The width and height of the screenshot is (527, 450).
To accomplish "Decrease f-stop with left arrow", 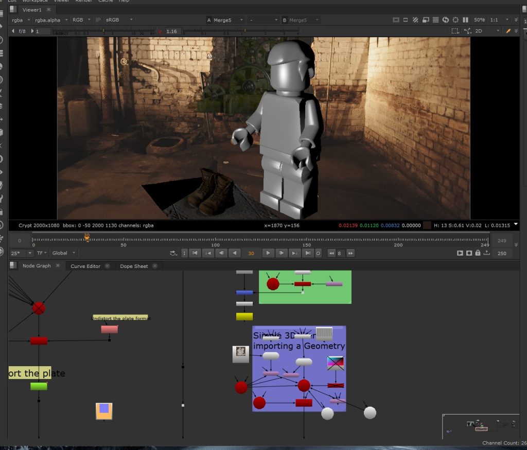I will [13, 31].
